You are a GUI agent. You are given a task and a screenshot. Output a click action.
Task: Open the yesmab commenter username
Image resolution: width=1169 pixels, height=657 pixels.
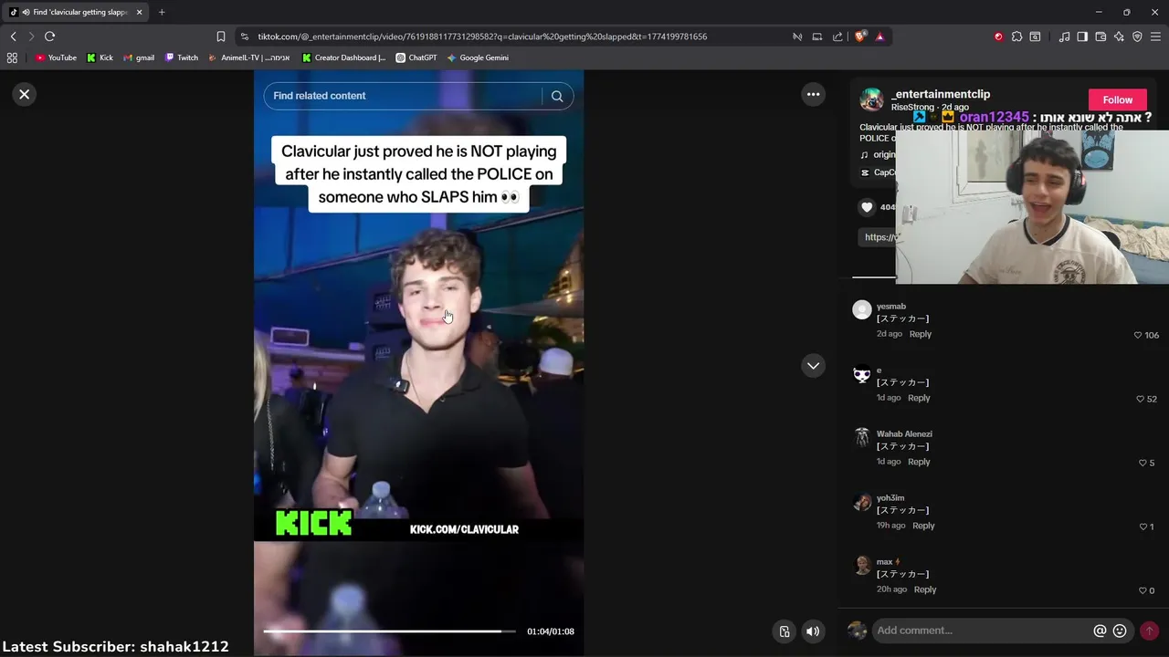point(891,307)
